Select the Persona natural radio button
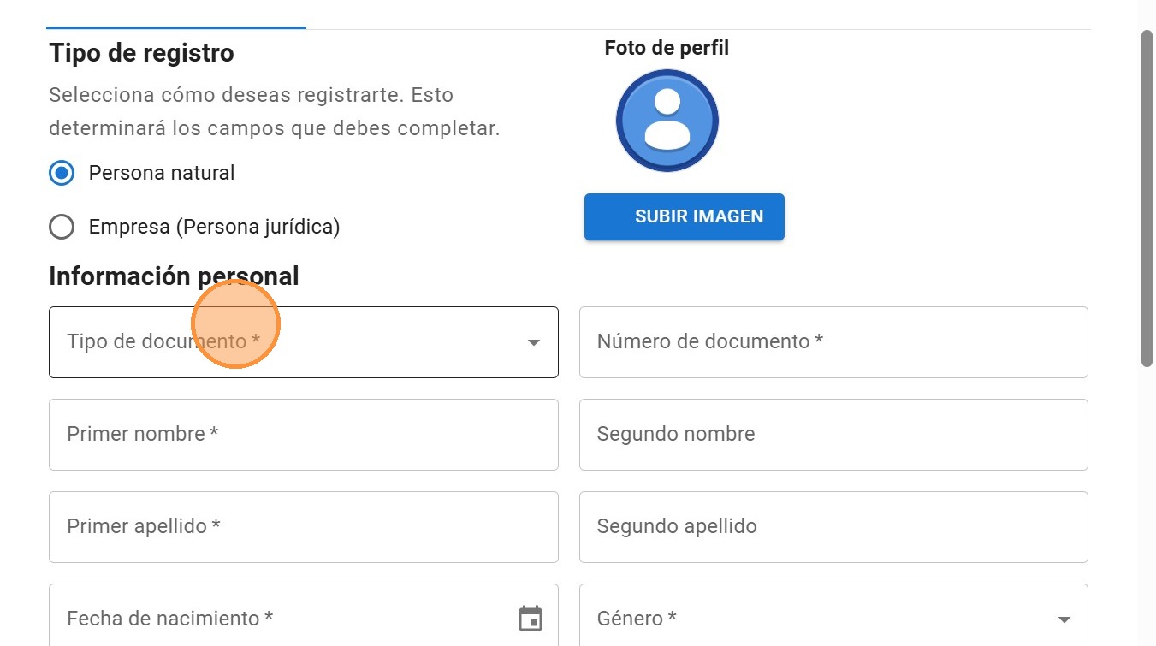The width and height of the screenshot is (1156, 646). point(62,173)
